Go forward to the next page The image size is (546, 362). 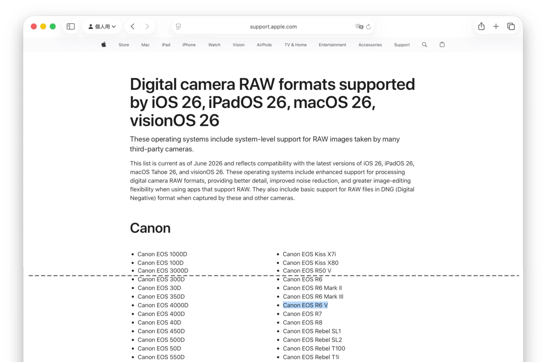tap(147, 26)
